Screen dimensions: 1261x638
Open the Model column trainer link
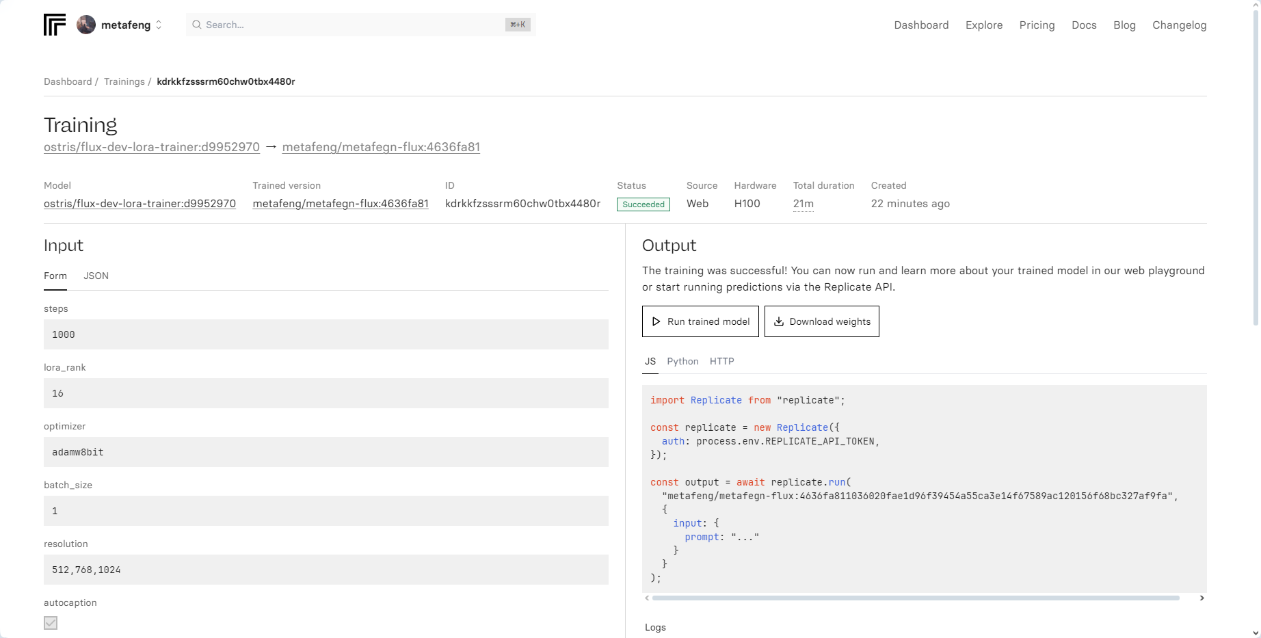point(140,204)
